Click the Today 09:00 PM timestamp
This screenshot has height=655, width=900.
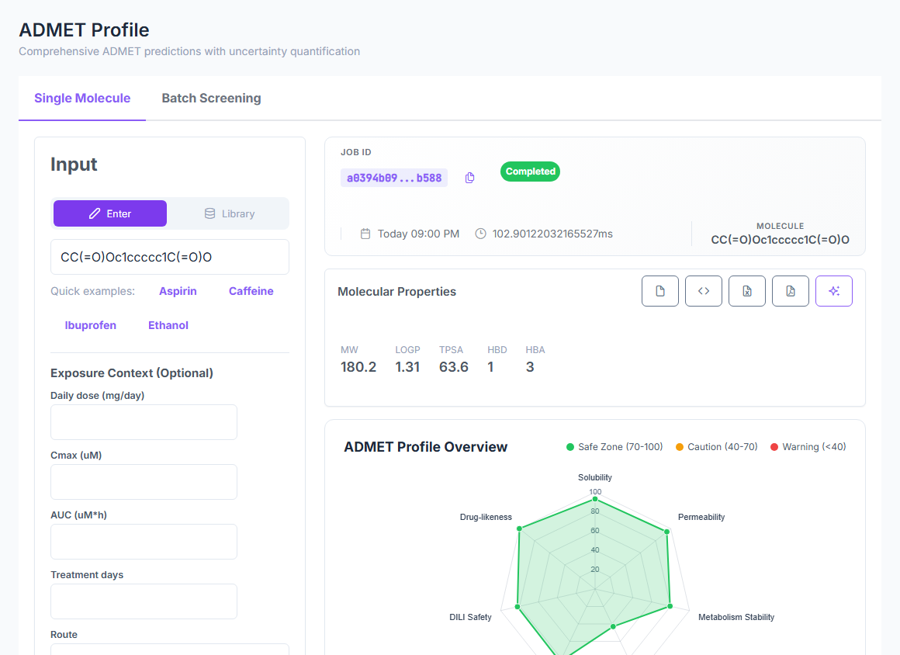pos(418,234)
